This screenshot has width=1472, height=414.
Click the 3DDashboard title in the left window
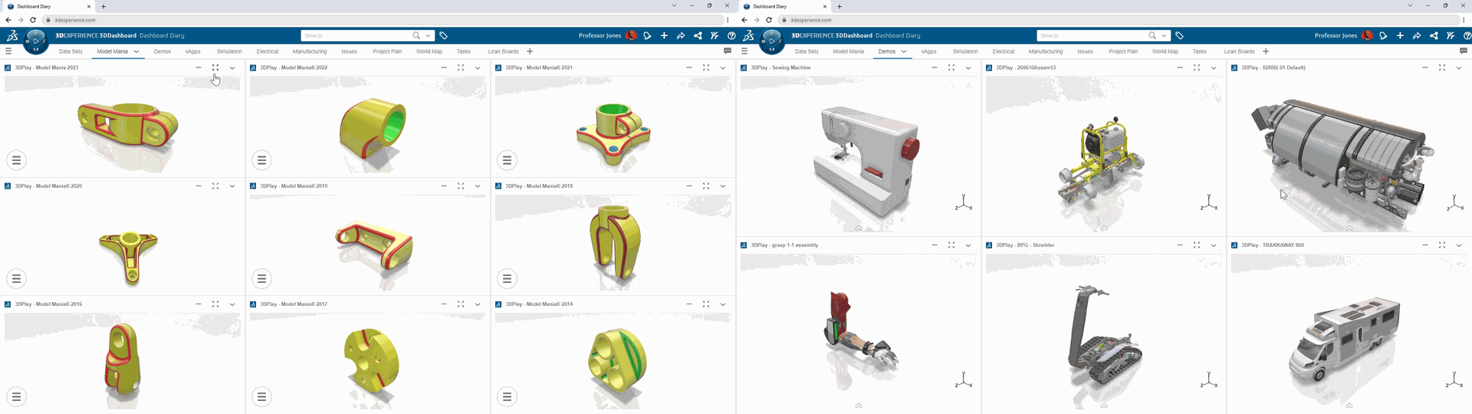[x=118, y=35]
